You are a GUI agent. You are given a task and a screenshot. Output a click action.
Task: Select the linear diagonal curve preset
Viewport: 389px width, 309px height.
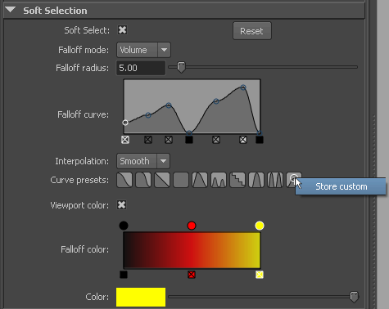point(162,180)
